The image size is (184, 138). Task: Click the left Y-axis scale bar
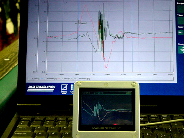click(x=36, y=37)
